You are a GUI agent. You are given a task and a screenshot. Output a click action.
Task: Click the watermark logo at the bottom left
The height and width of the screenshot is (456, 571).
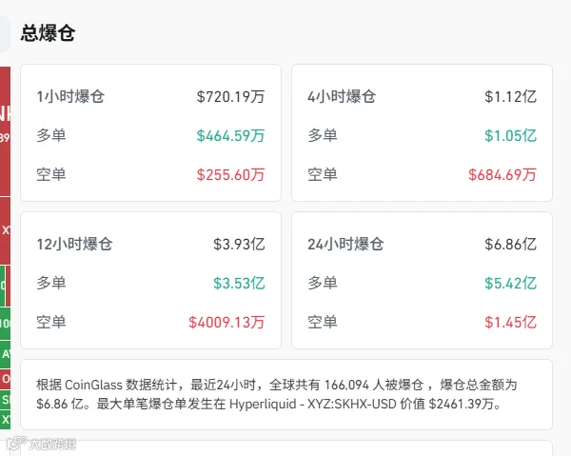point(41,444)
